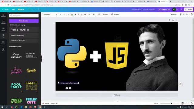
Task: Open grid view of pages
Action: pos(182,103)
